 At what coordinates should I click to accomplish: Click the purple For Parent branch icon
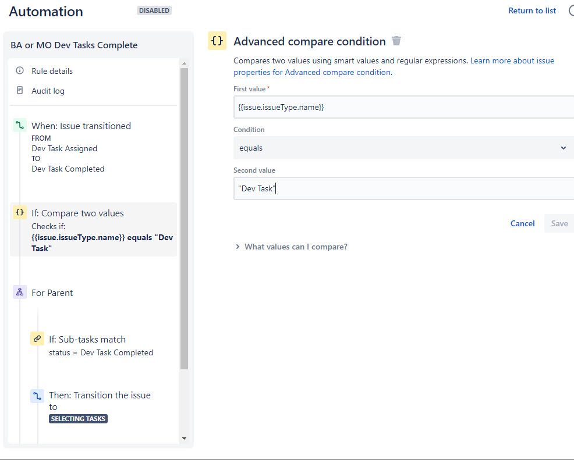tap(20, 293)
